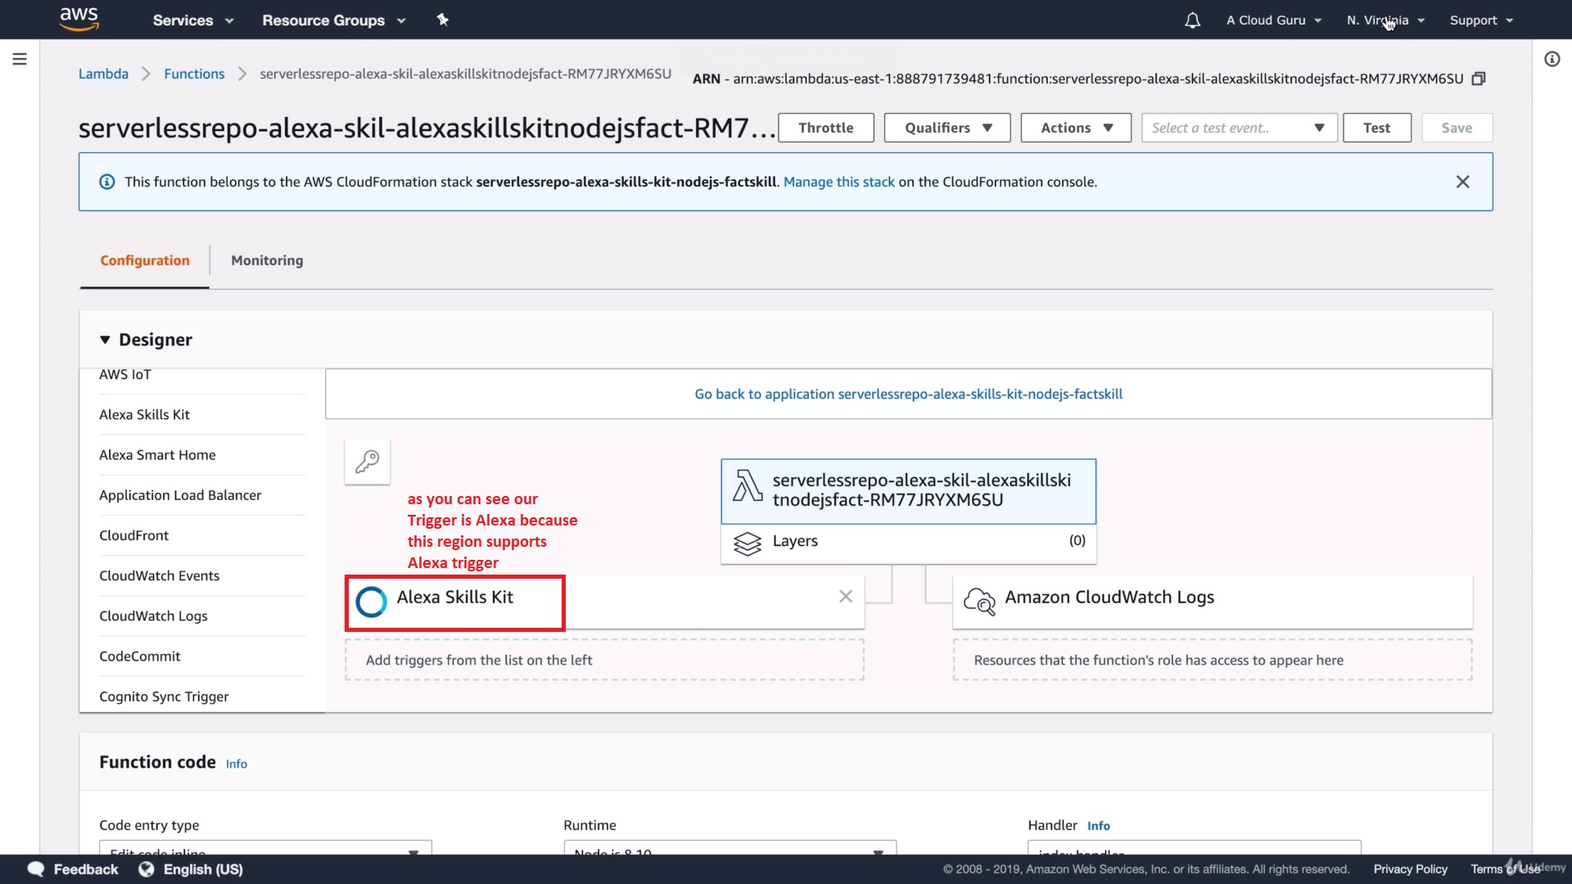Image resolution: width=1572 pixels, height=884 pixels.
Task: Open the Qualifiers dropdown
Action: pos(947,128)
